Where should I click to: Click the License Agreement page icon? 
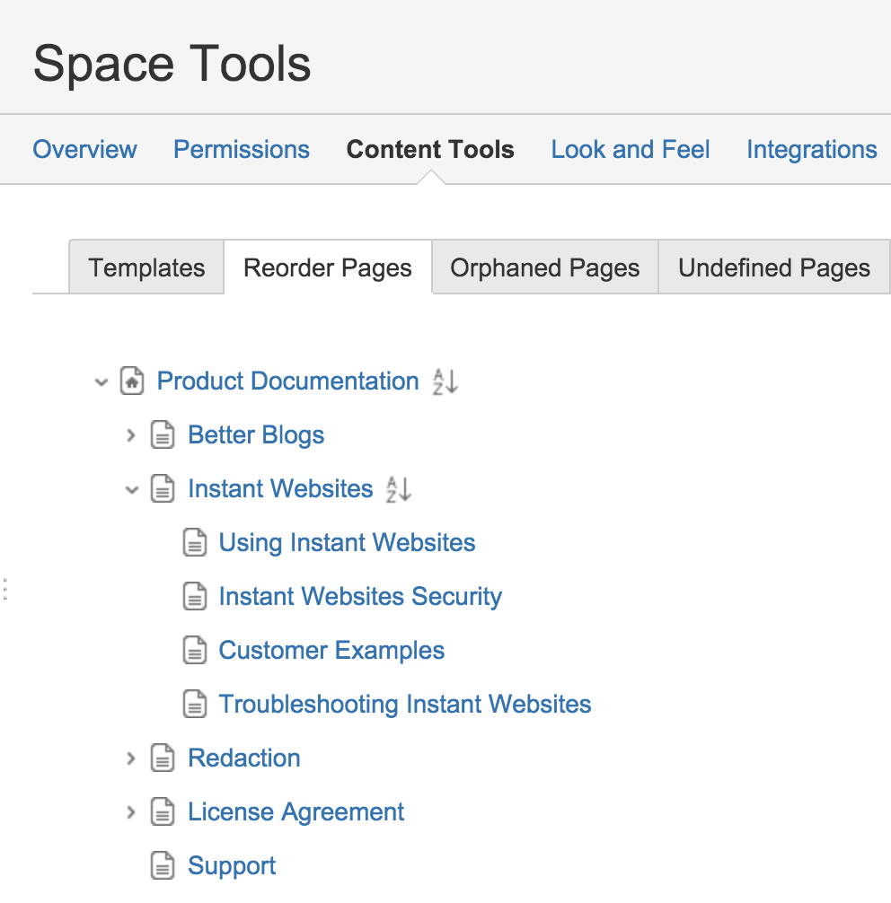pos(163,812)
